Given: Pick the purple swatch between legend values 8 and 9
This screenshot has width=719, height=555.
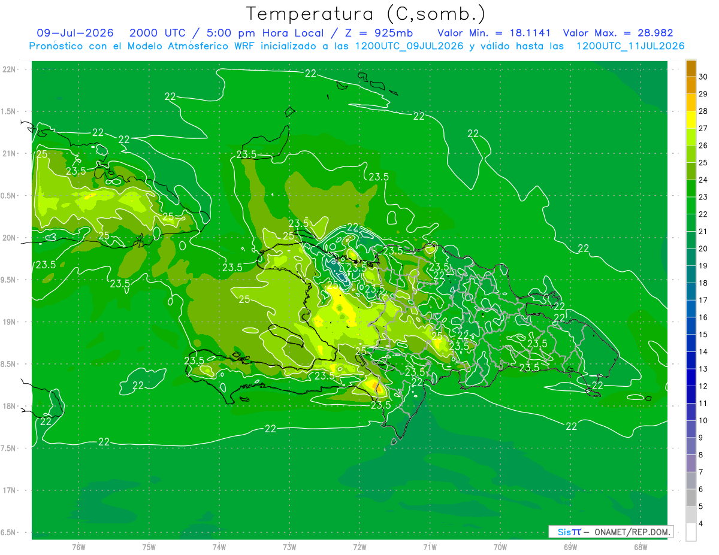Looking at the screenshot, I should (x=691, y=447).
